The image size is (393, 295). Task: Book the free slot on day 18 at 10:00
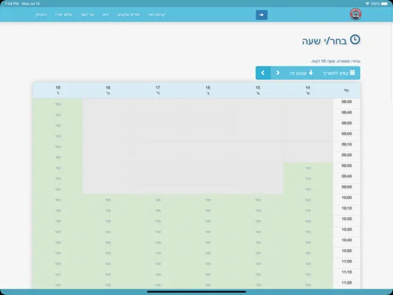(x=108, y=200)
